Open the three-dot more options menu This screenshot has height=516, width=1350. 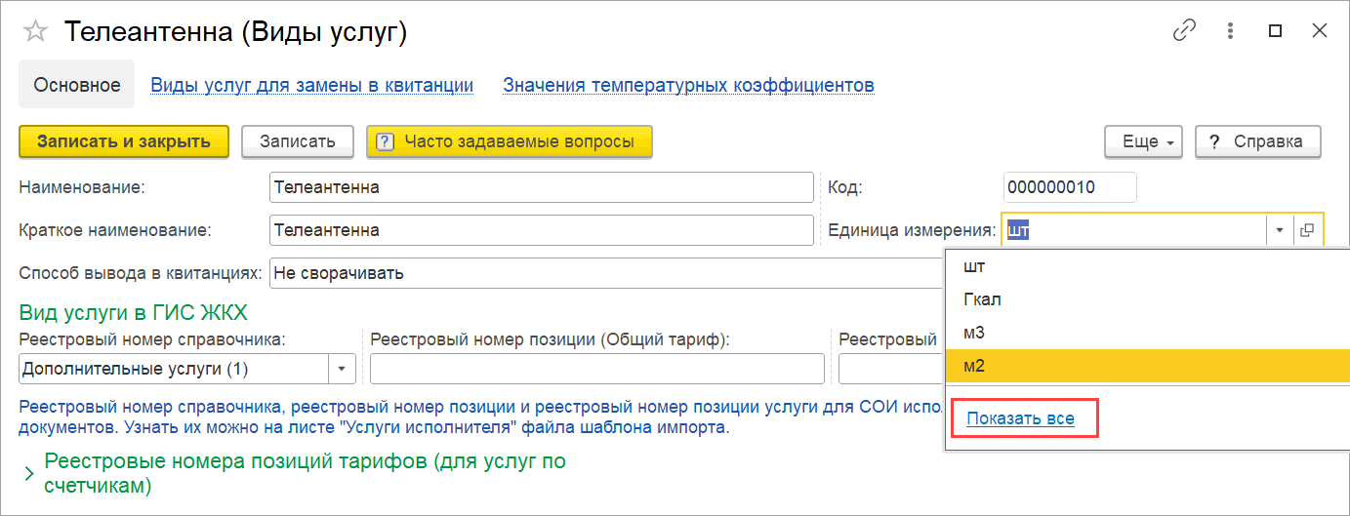click(1231, 31)
